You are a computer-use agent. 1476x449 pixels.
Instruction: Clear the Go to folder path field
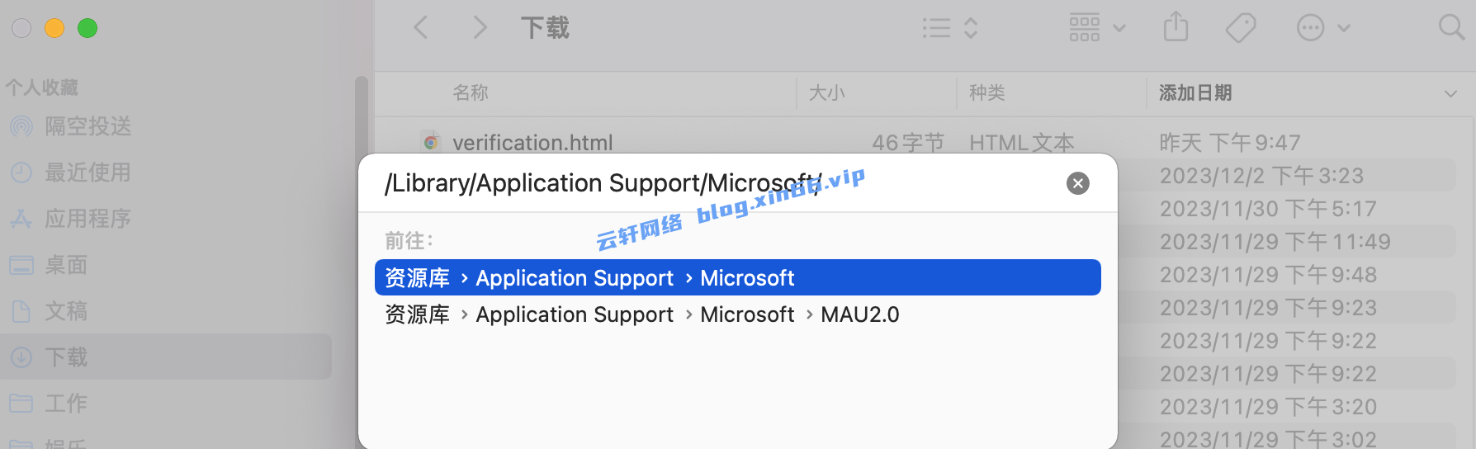pos(1078,183)
